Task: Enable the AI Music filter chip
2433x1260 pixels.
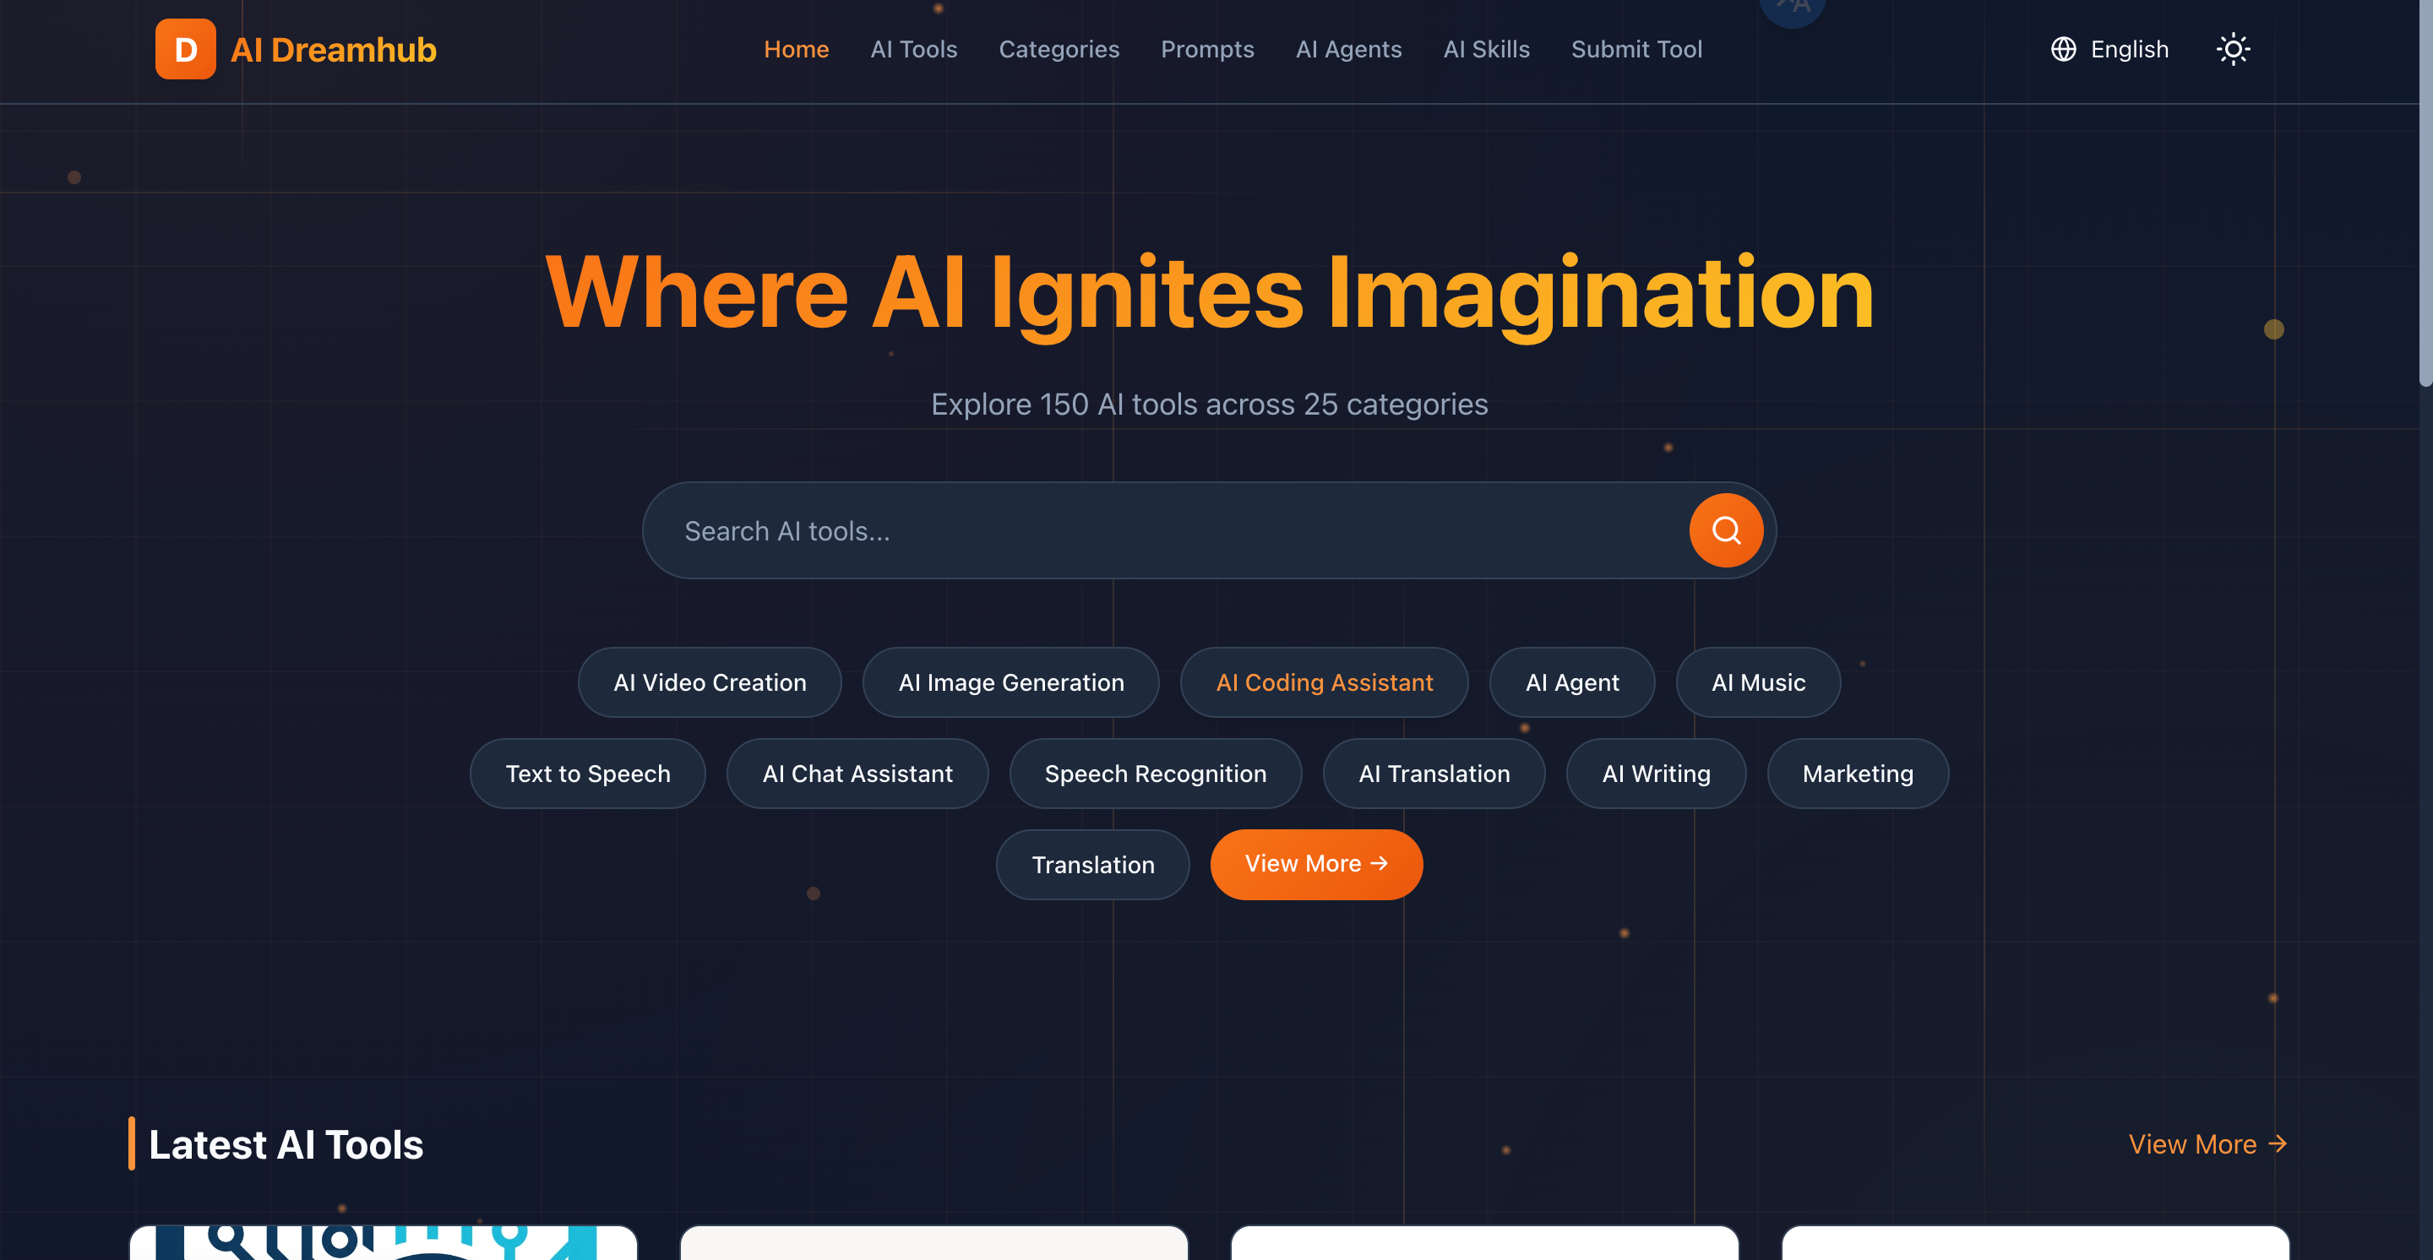Action: (x=1757, y=682)
